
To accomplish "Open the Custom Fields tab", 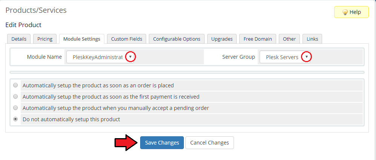I will pos(127,39).
